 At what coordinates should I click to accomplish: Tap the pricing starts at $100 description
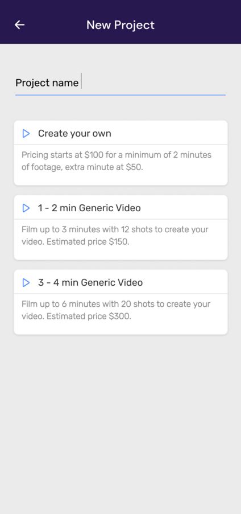[x=117, y=161]
